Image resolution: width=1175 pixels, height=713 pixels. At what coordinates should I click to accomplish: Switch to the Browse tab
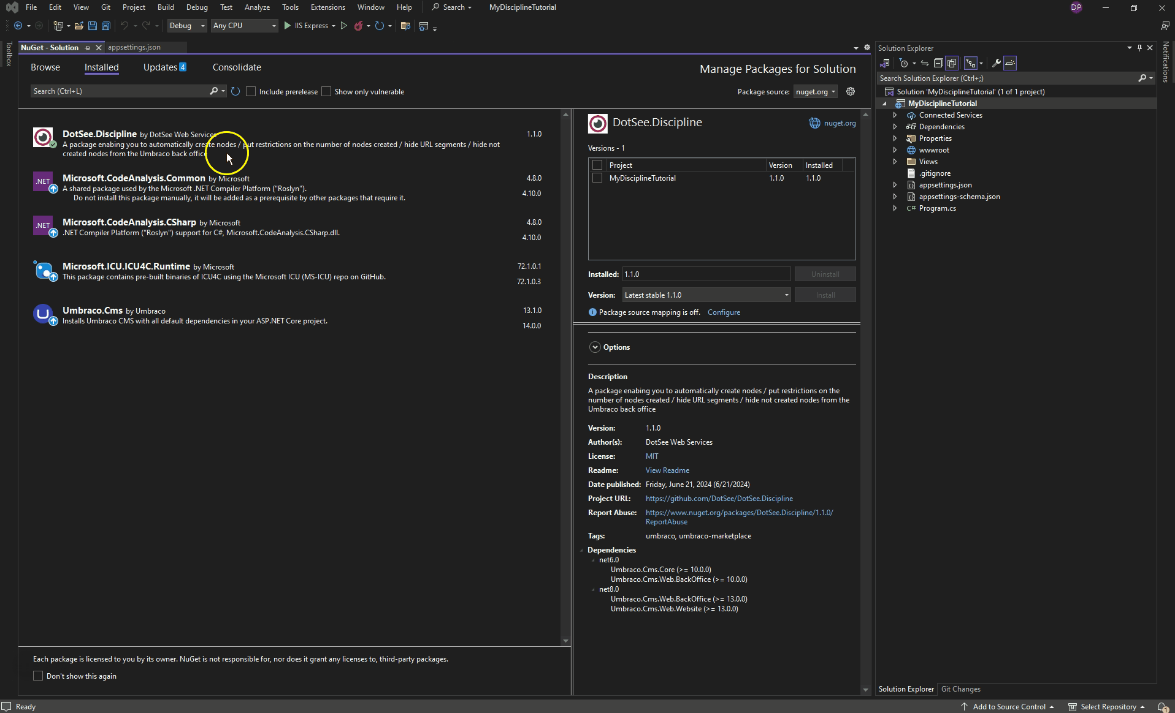click(45, 67)
